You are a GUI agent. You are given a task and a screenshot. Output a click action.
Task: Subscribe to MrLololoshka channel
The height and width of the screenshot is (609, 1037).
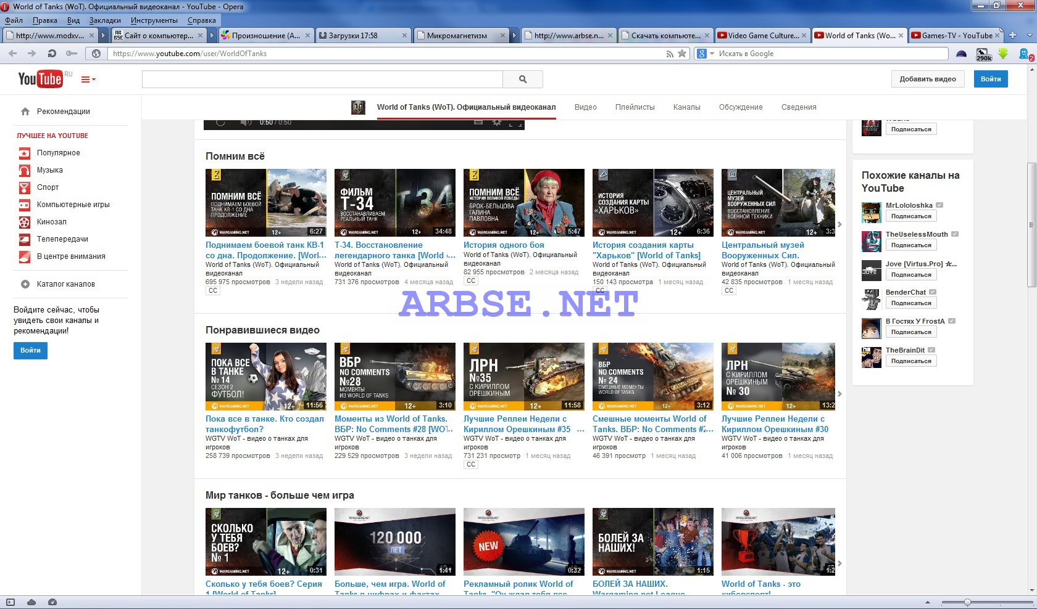(911, 216)
